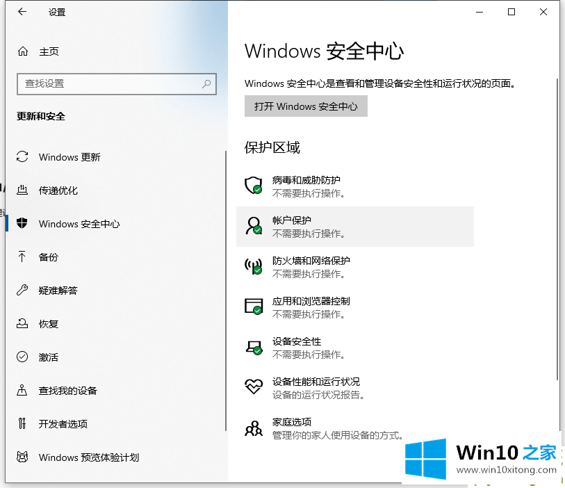Close the 设置 window
This screenshot has width=565, height=488.
543,12
